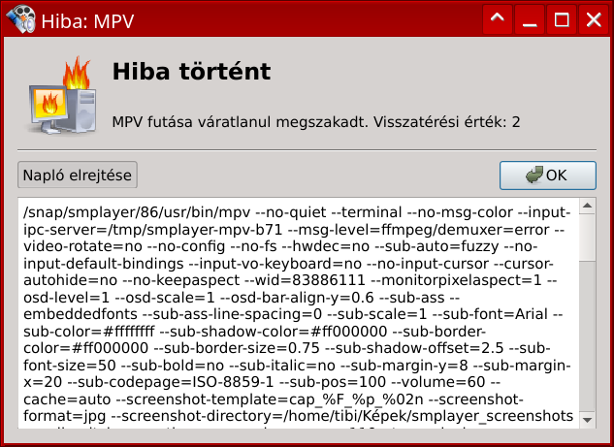This screenshot has width=614, height=447.
Task: Hide the log with Napló elrejtése
Action: pyautogui.click(x=78, y=175)
